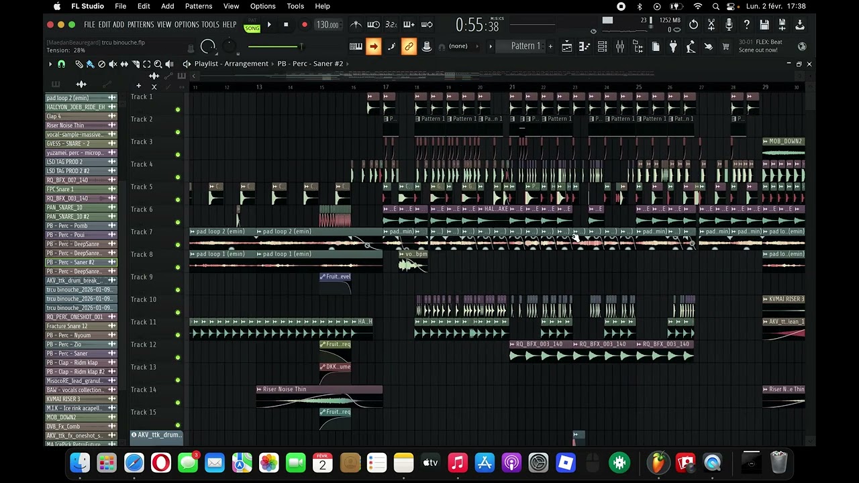Enable wait for input before recording
The height and width of the screenshot is (483, 859).
(374, 25)
